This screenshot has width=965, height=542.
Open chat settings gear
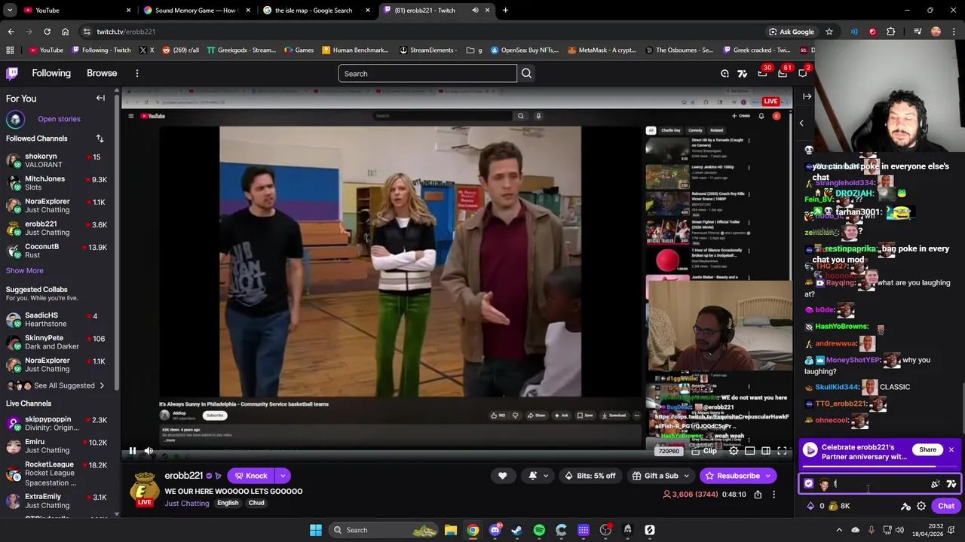pyautogui.click(x=921, y=506)
